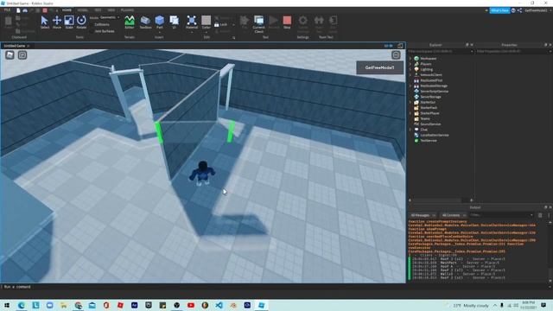Switch to the MODEL ribbon tab
Viewport: 553px width, 311px height.
point(83,10)
